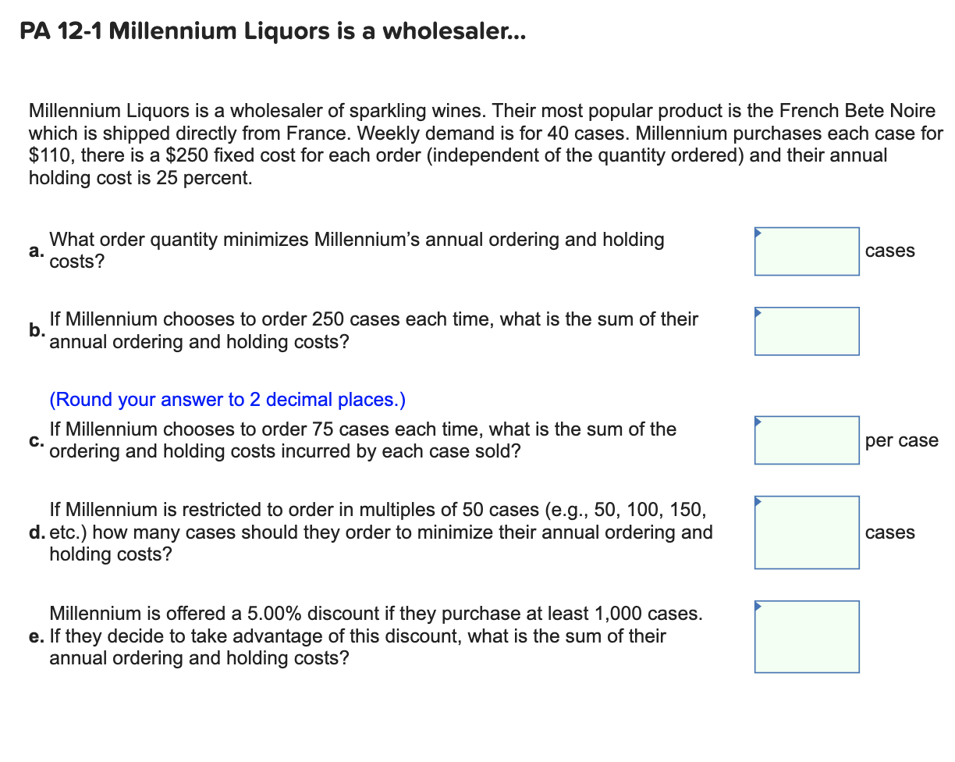Click the blue flag marker on answer box a

pyautogui.click(x=758, y=232)
